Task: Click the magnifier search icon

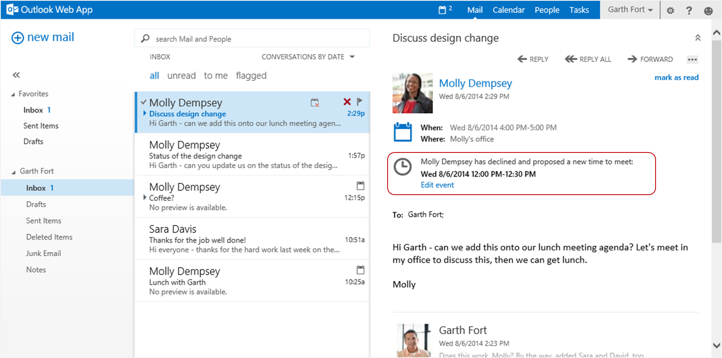Action: (145, 38)
